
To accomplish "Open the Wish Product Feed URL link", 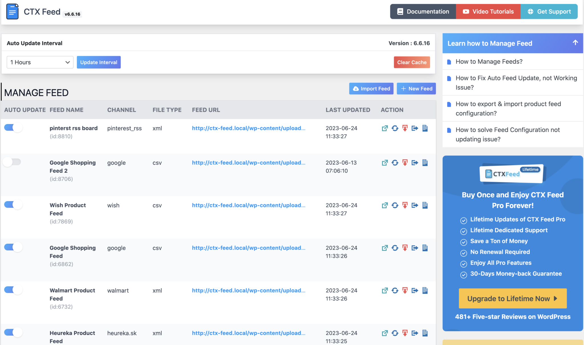I will (248, 205).
